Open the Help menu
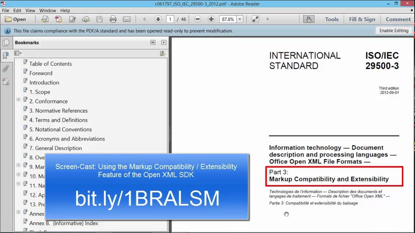The image size is (415, 233). [x=65, y=11]
